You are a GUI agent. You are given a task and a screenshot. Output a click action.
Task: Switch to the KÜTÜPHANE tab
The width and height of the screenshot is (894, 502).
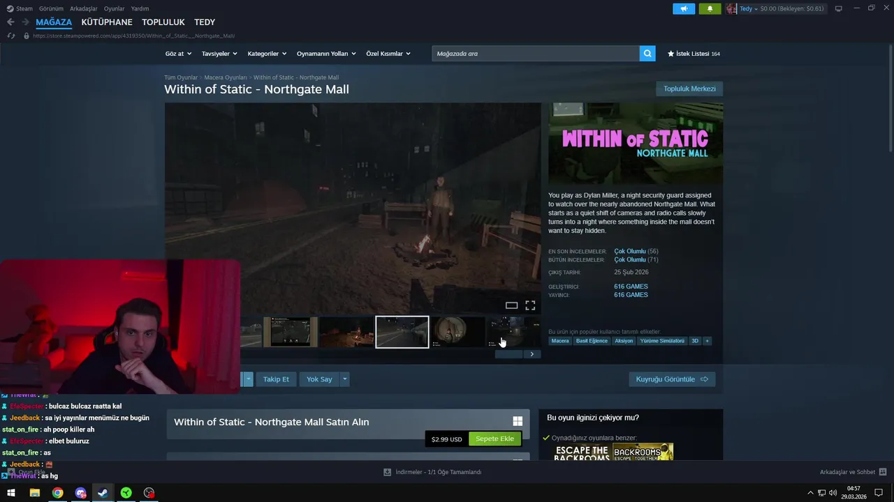pyautogui.click(x=107, y=22)
